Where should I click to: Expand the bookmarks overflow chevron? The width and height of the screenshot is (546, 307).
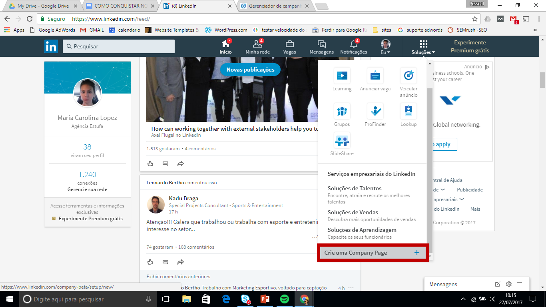(535, 30)
